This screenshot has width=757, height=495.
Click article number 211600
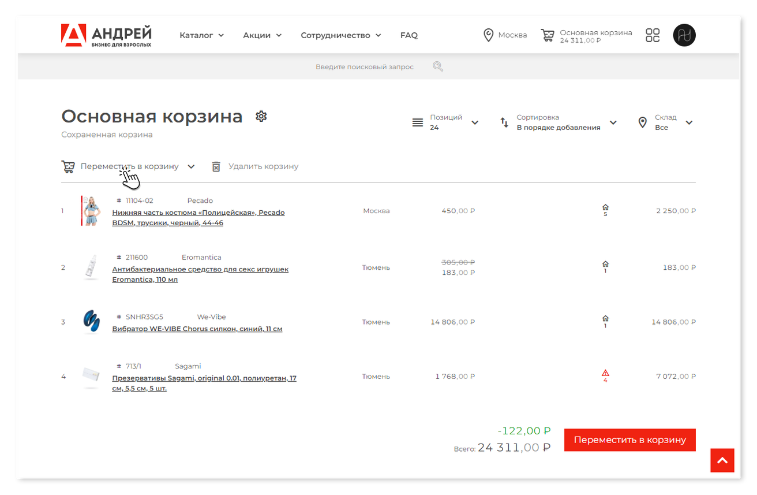point(137,258)
